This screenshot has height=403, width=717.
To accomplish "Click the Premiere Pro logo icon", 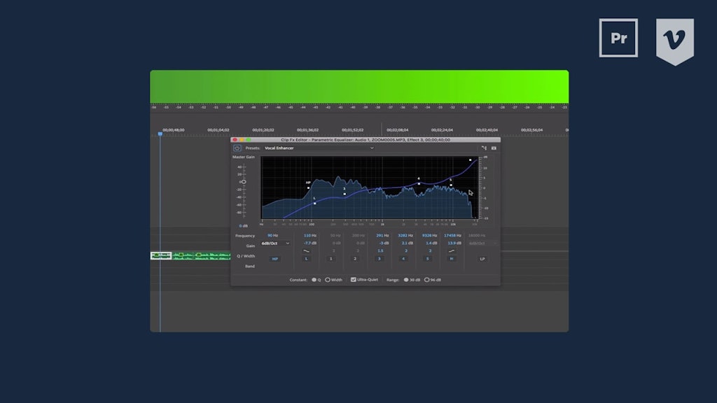I will [618, 38].
